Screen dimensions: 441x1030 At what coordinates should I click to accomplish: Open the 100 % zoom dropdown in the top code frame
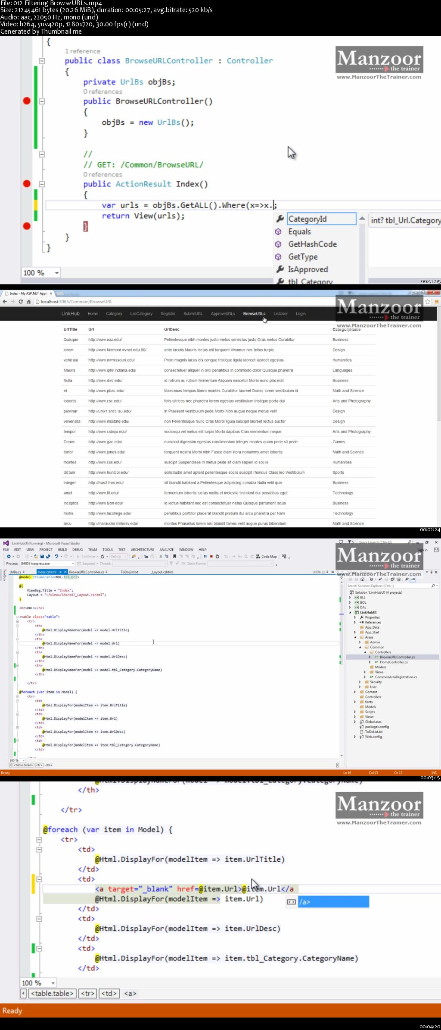56,273
